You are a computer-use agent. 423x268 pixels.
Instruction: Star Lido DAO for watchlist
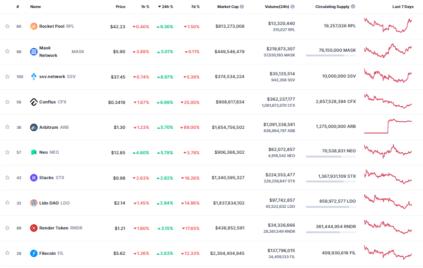[x=7, y=203]
